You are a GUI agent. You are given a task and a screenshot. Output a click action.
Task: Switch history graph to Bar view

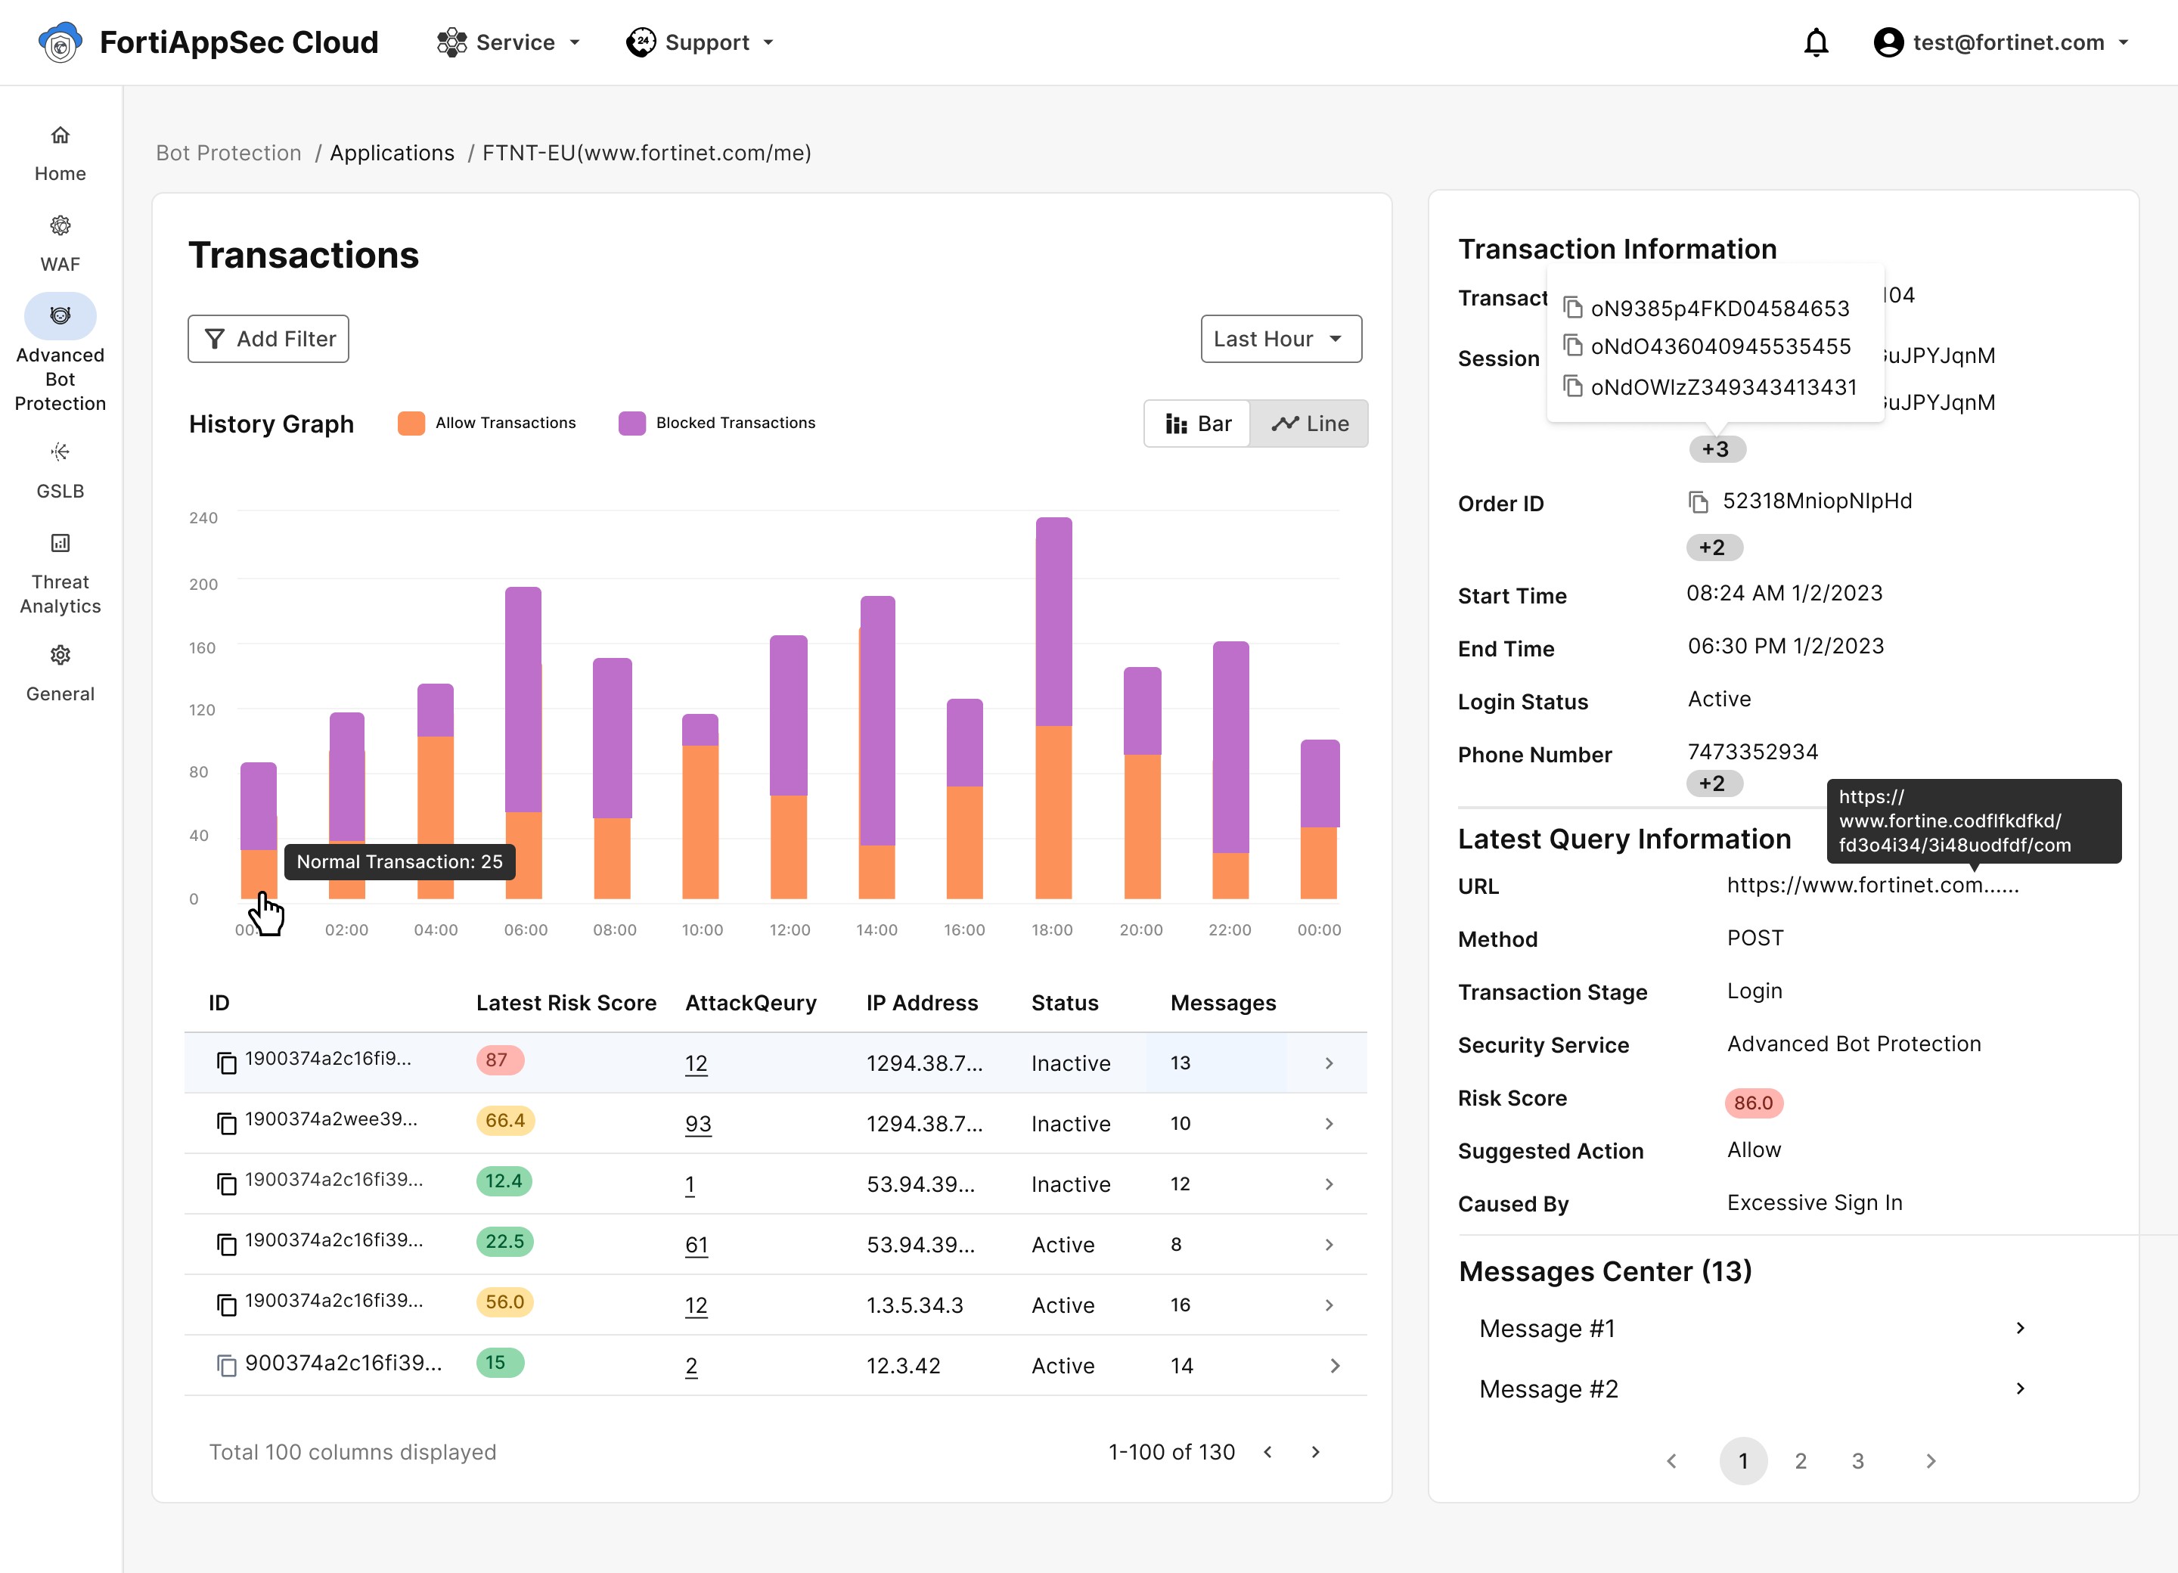click(1197, 423)
